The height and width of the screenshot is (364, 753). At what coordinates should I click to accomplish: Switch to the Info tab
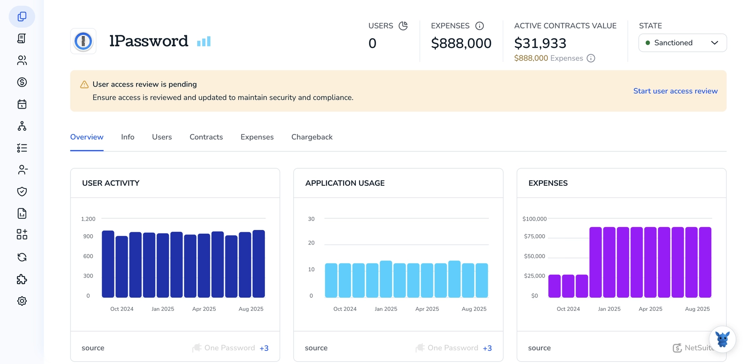(x=128, y=137)
